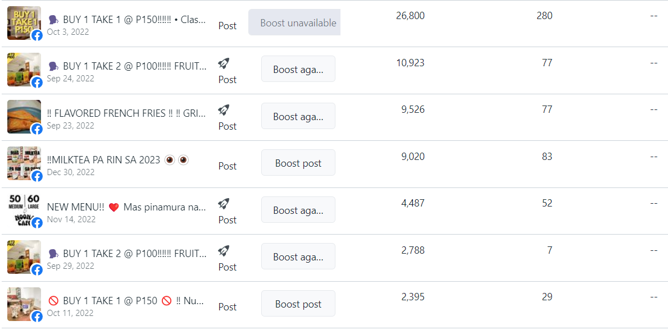Screen dimensions: 668x330
Task: Open the French fries post thumbnail
Action: point(24,117)
